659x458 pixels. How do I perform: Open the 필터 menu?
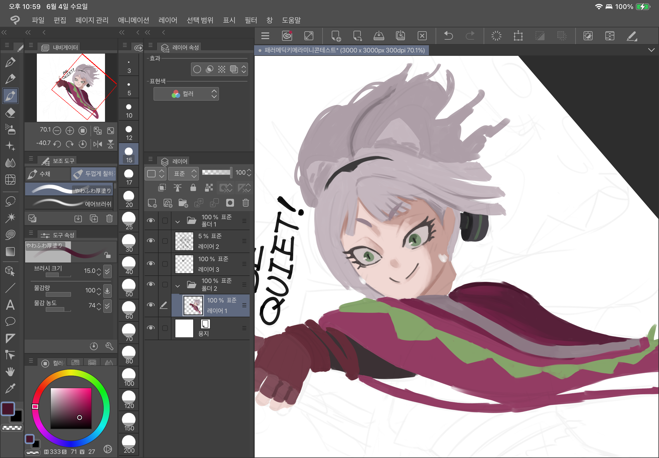tap(250, 20)
